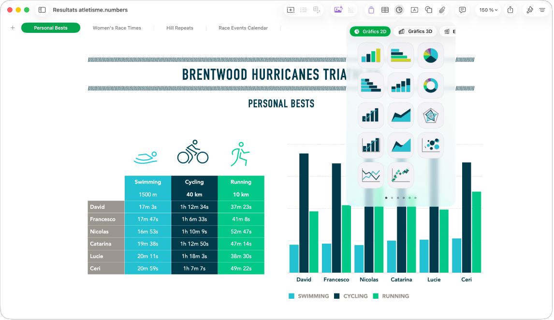Open the Table insert toolbar icon

tap(385, 10)
